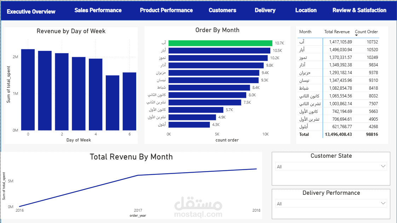The image size is (397, 223).
Task: Click table cell 1,065,554.56
Action: 340,96
